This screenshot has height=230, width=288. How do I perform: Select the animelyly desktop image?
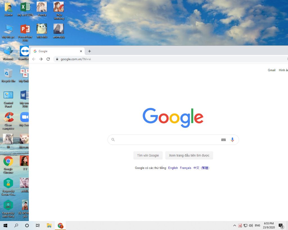click(59, 31)
